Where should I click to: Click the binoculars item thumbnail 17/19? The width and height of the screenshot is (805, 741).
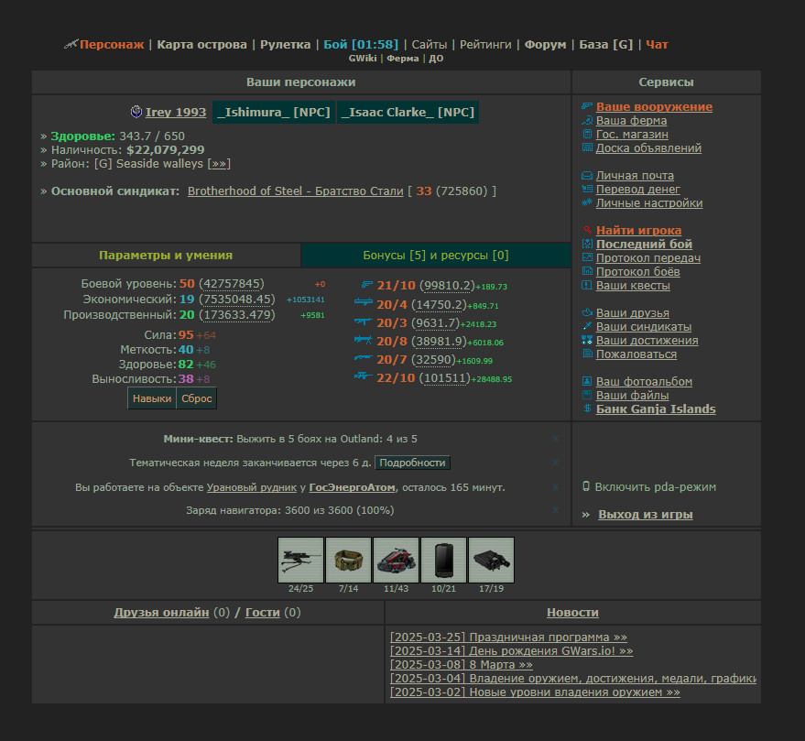click(491, 560)
